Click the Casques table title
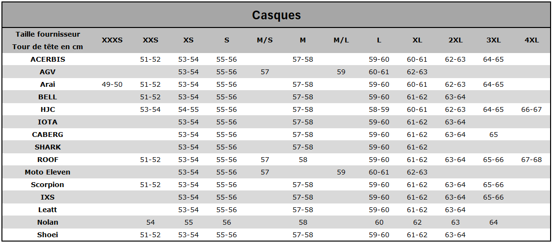553x243 pixels. coord(276,15)
